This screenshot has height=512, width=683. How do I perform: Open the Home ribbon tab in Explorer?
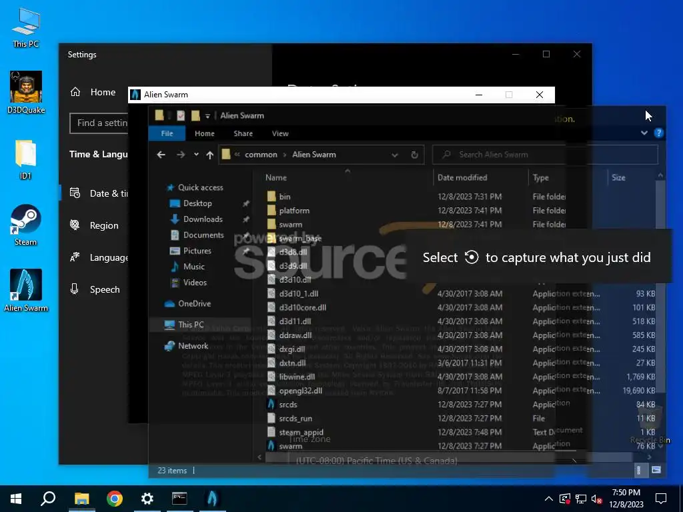pos(204,133)
